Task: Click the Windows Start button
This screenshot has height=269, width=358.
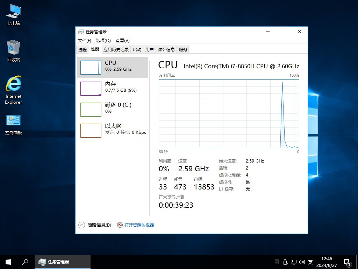Action: click(x=8, y=262)
